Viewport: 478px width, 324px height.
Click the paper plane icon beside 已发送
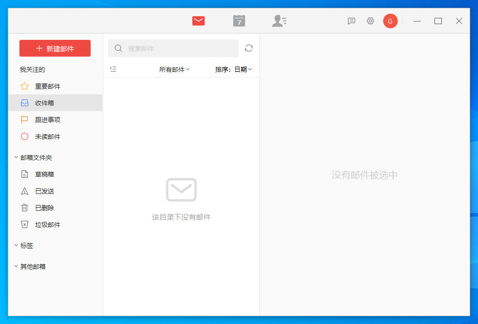(25, 191)
